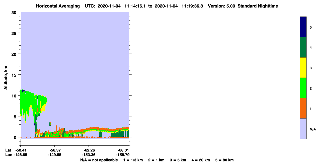326x167 pixels.
Task: Click the 'Lat' row label
Action: [8, 150]
